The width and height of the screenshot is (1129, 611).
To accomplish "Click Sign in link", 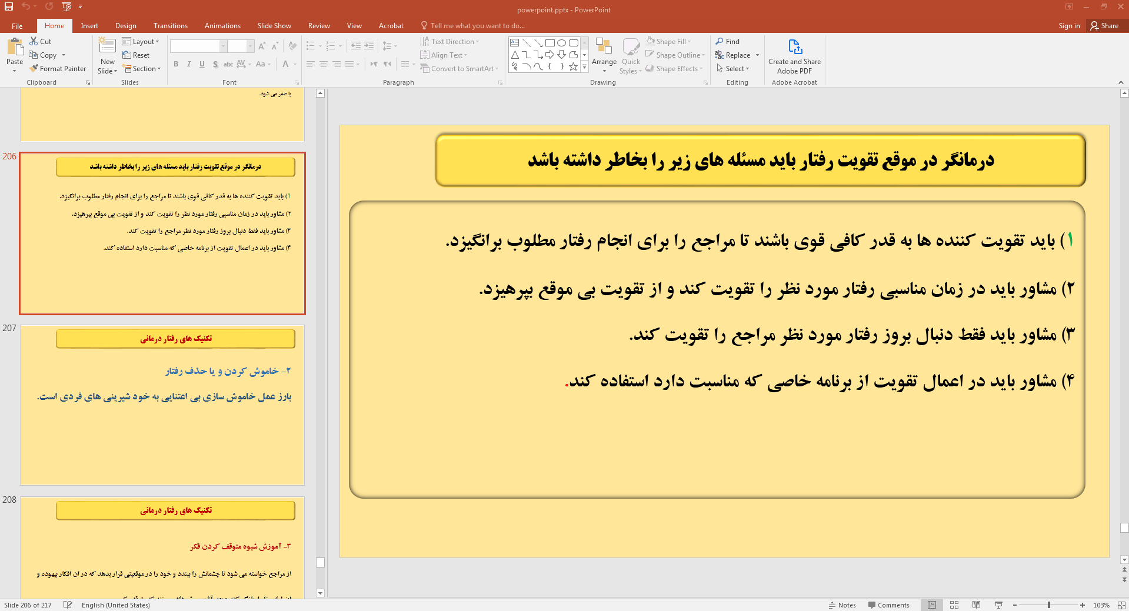I will 1069,26.
